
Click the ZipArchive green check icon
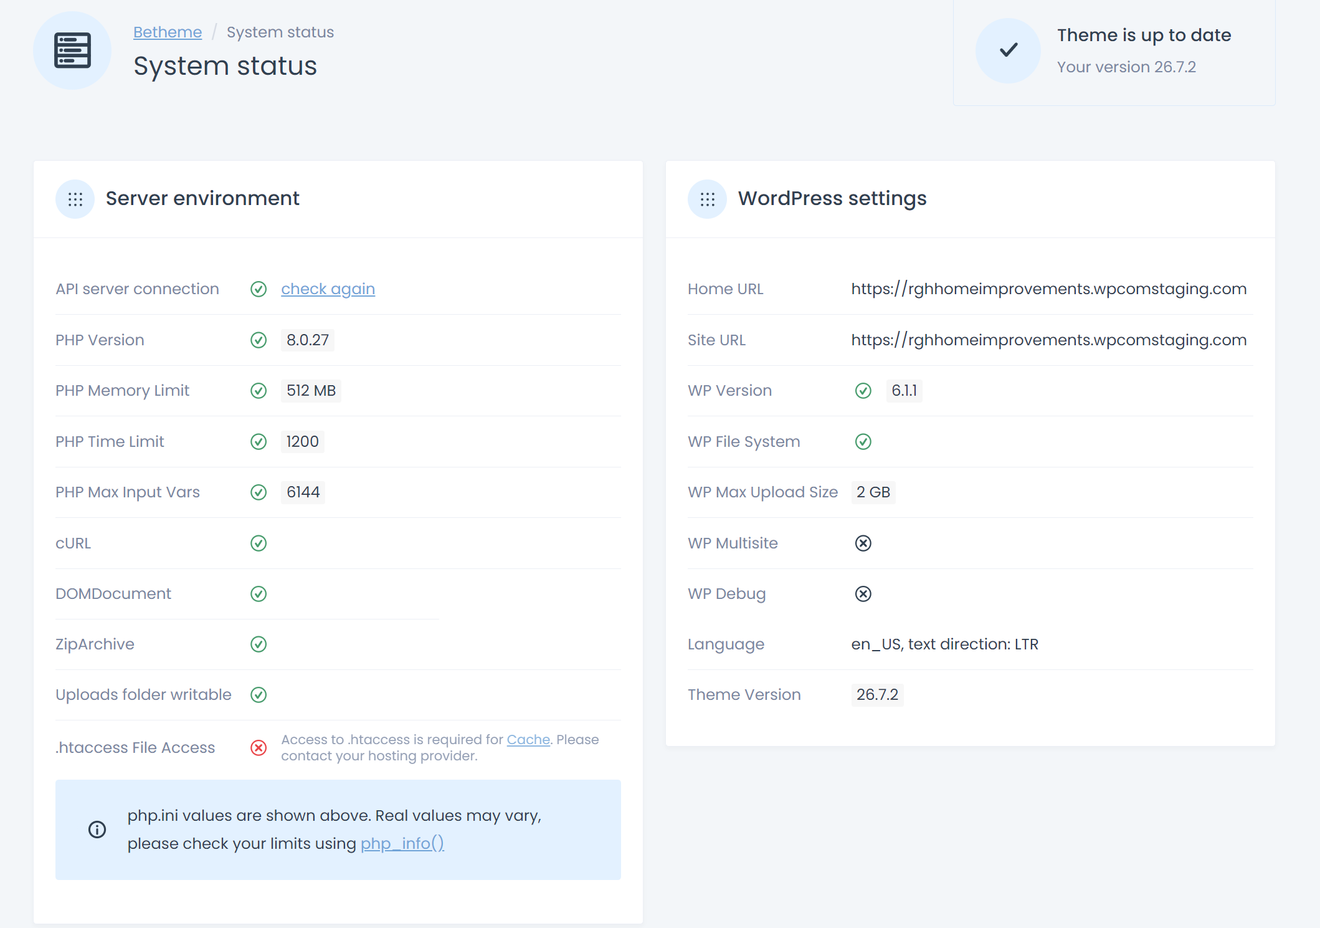click(x=259, y=644)
